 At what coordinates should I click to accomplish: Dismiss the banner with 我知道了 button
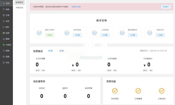(166, 7)
